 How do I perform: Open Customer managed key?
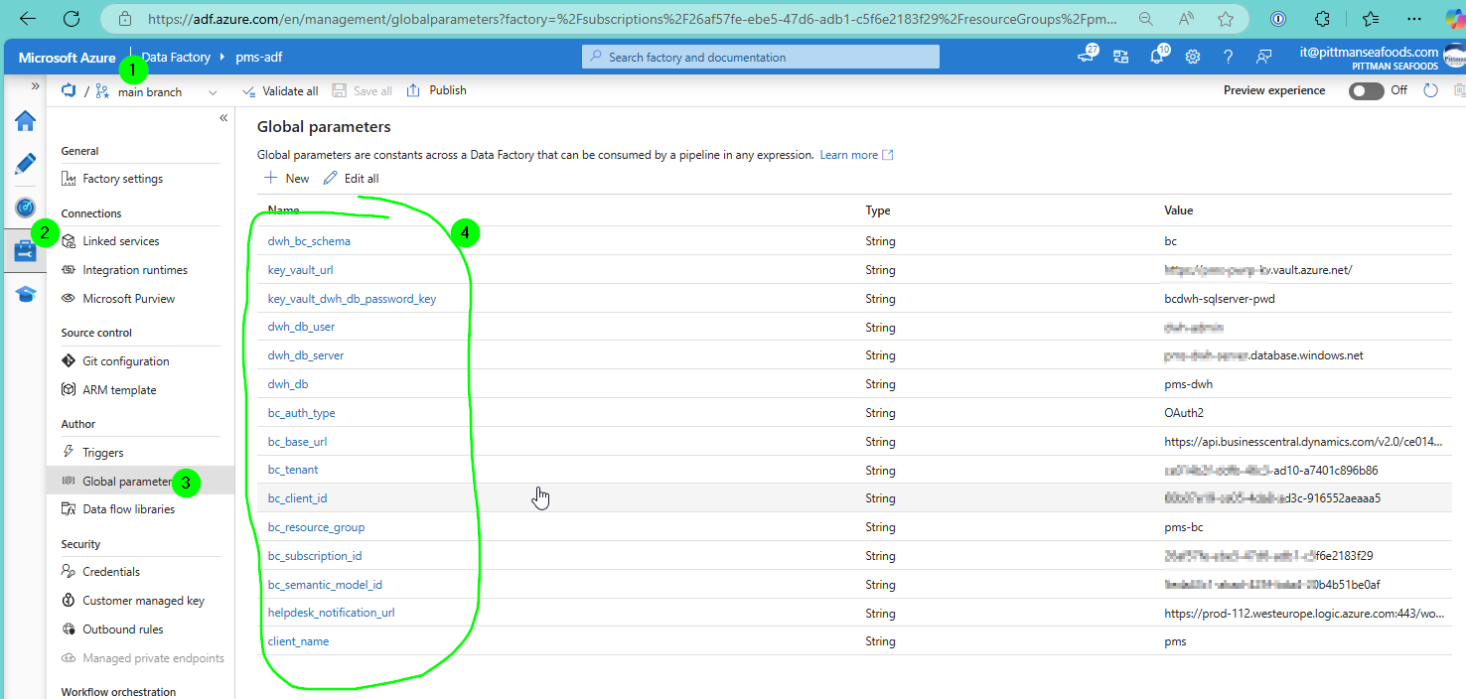coord(143,601)
